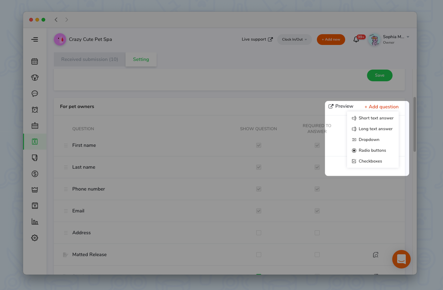
Task: Open the Clock In/Out dropdown
Action: coord(294,39)
